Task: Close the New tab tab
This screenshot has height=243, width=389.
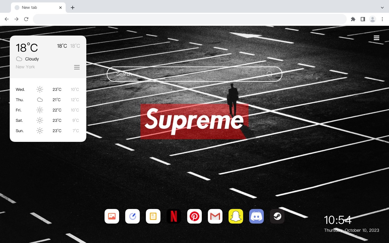Action: point(60,8)
